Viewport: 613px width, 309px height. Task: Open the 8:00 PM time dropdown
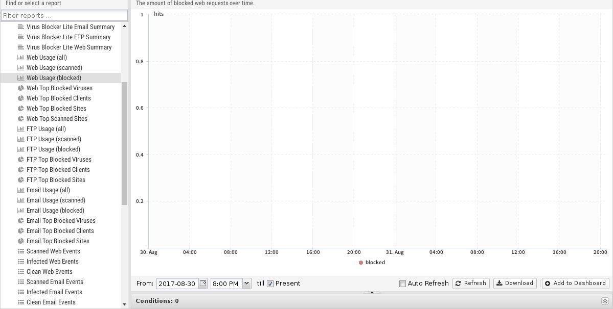(x=247, y=284)
